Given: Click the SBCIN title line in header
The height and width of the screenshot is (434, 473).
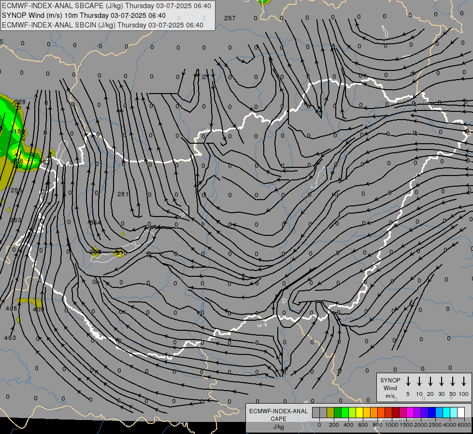Looking at the screenshot, I should point(102,25).
